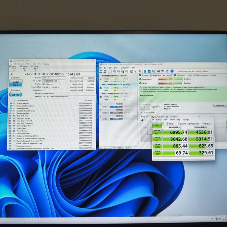The height and width of the screenshot is (227, 227).
Task: Click the 44 °C temperature button in CrystalDiskInfo
Action: click(16, 95)
